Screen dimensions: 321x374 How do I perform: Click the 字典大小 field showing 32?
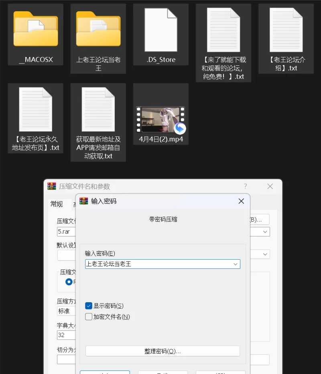point(66,335)
